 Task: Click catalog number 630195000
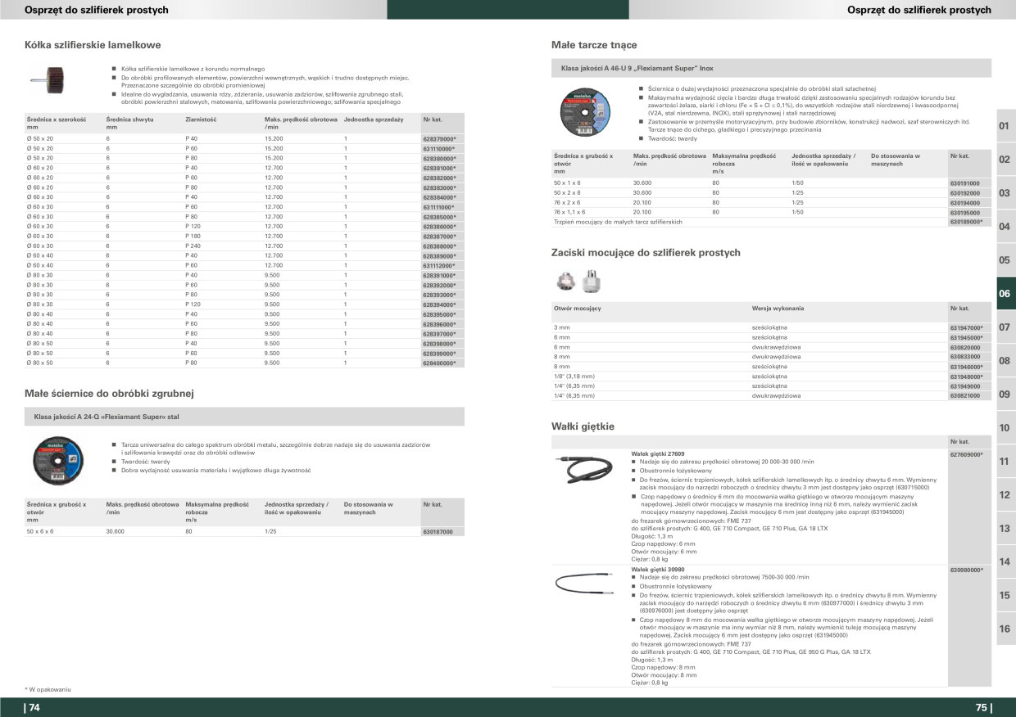(965, 212)
